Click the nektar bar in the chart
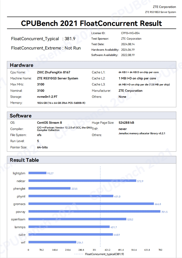 (82, 181)
